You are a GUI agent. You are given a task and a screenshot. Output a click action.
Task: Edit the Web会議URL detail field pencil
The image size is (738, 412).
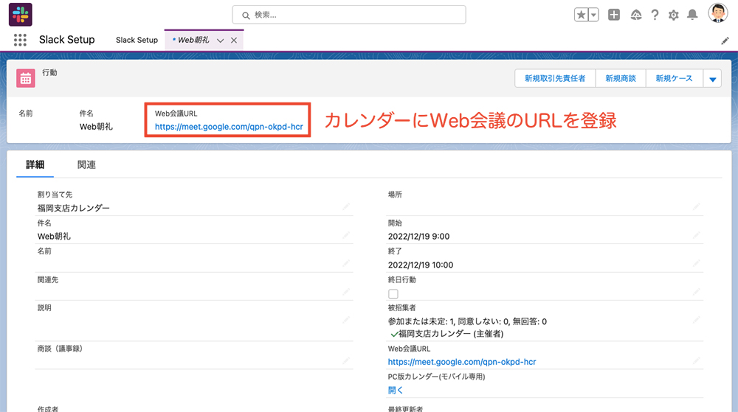(696, 361)
